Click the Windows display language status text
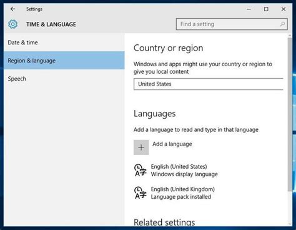This screenshot has height=230, width=296. tap(184, 174)
